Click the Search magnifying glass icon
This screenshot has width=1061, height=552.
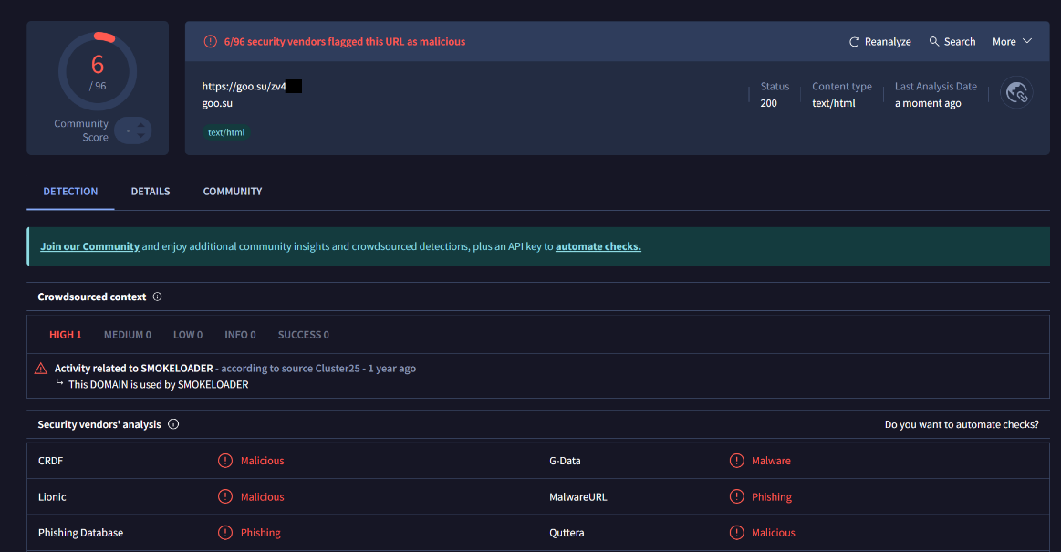coord(933,41)
